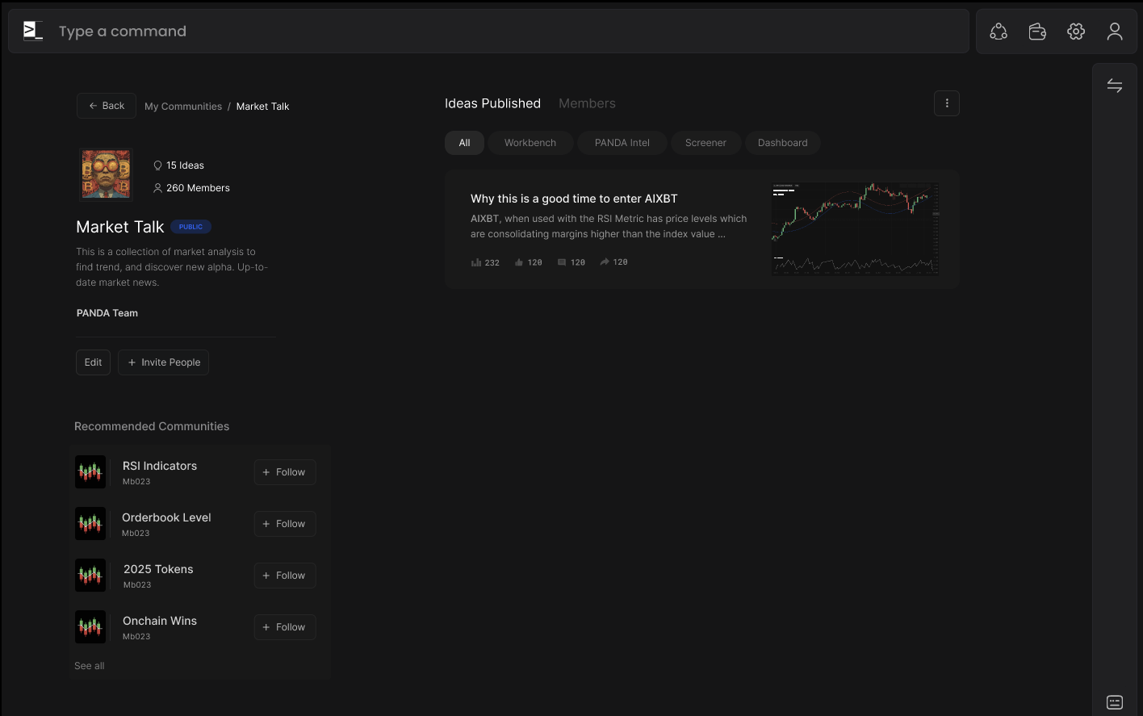
Task: Open the user profile icon
Action: point(1115,31)
